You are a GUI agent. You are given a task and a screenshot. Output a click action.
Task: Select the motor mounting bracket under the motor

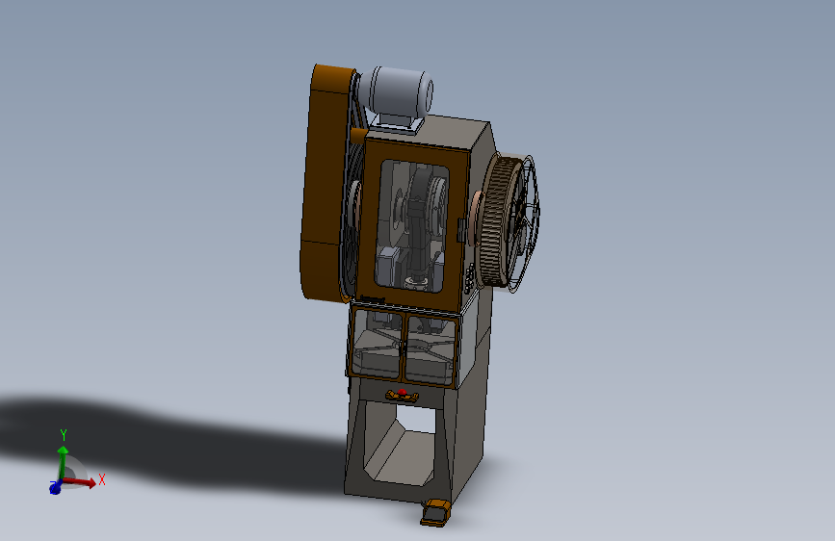coord(395,123)
